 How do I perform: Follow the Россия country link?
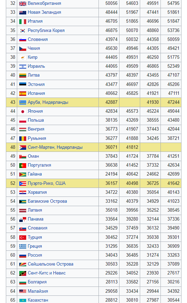35,255
